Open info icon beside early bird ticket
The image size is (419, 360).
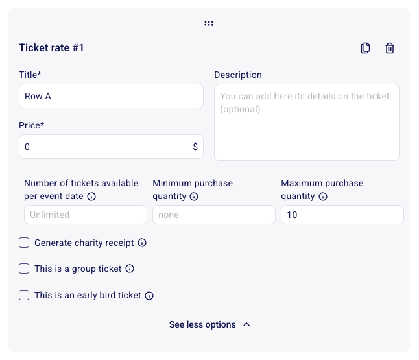tap(149, 295)
